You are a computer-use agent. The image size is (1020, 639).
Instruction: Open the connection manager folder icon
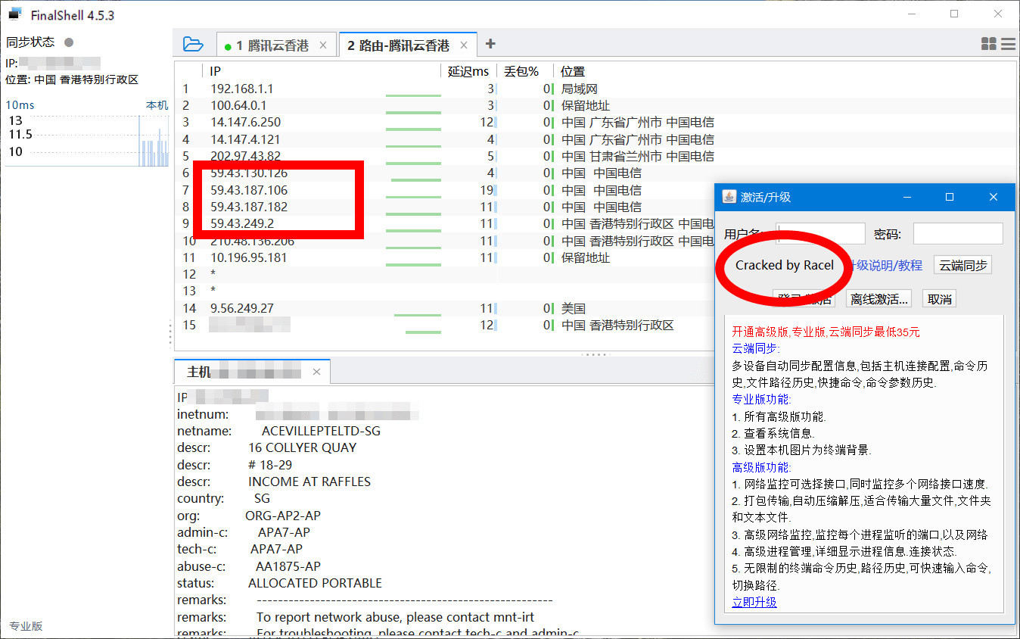click(x=193, y=45)
